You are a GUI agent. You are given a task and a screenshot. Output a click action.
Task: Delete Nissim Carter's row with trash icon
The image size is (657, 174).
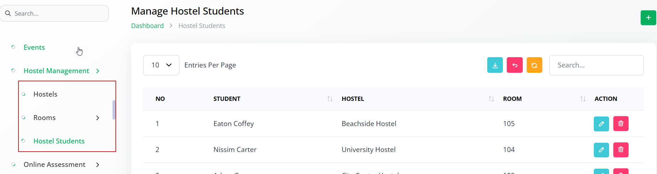[621, 150]
